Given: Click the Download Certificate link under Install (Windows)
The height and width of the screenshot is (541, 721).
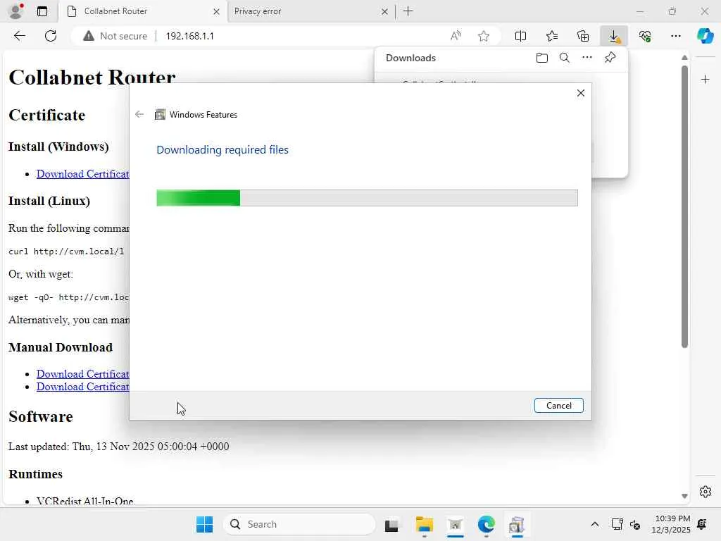Looking at the screenshot, I should [83, 174].
